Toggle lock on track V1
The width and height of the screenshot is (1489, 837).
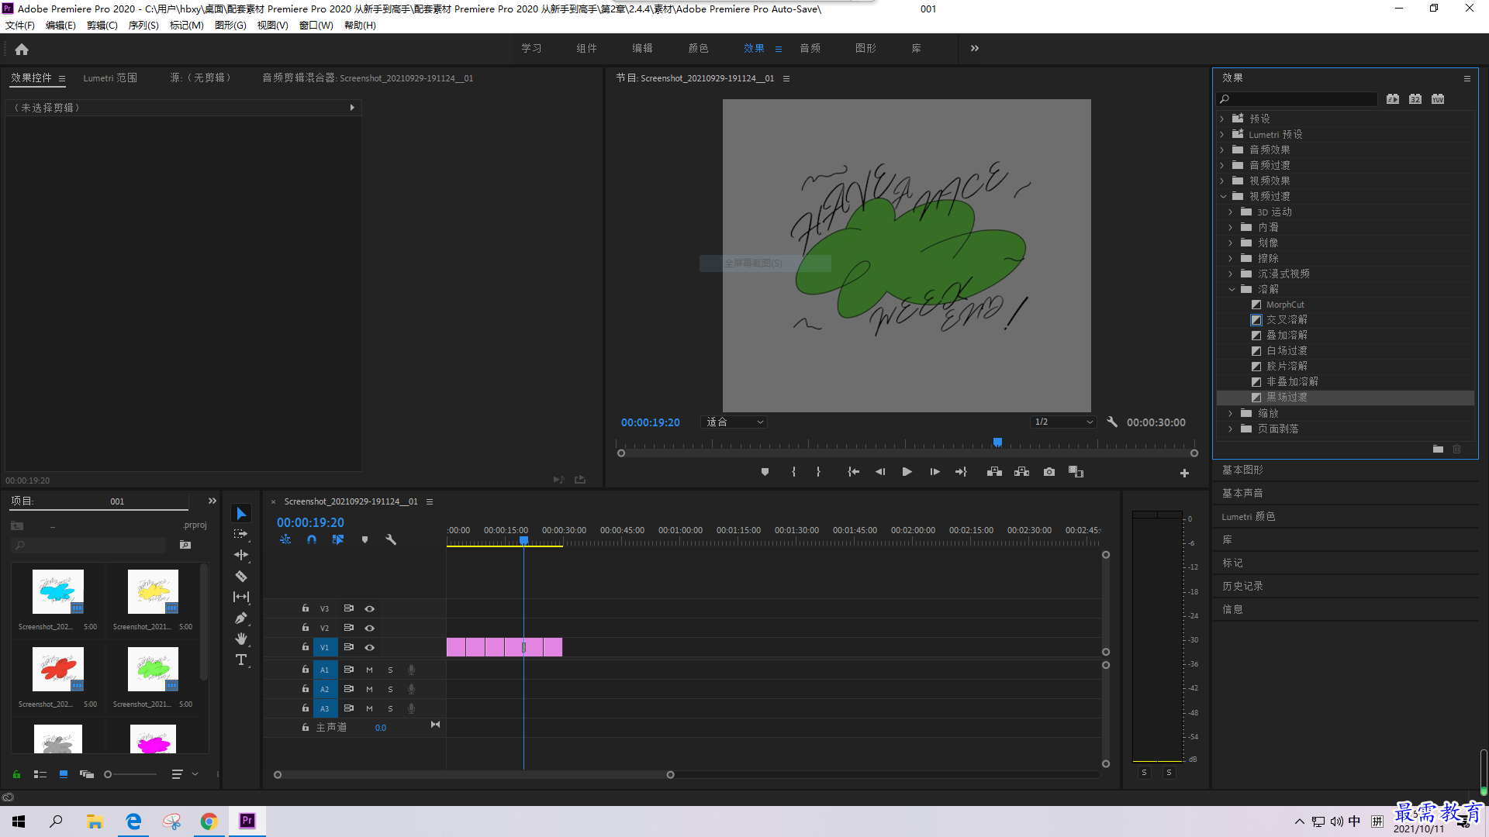click(x=306, y=647)
